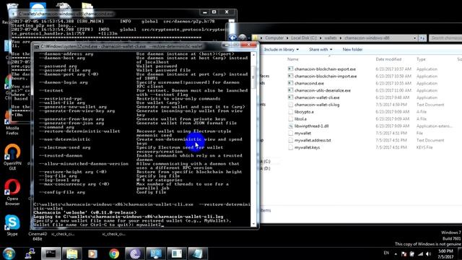The height and width of the screenshot is (260, 462).
Task: Go back in the Explorer window
Action: tap(232, 38)
